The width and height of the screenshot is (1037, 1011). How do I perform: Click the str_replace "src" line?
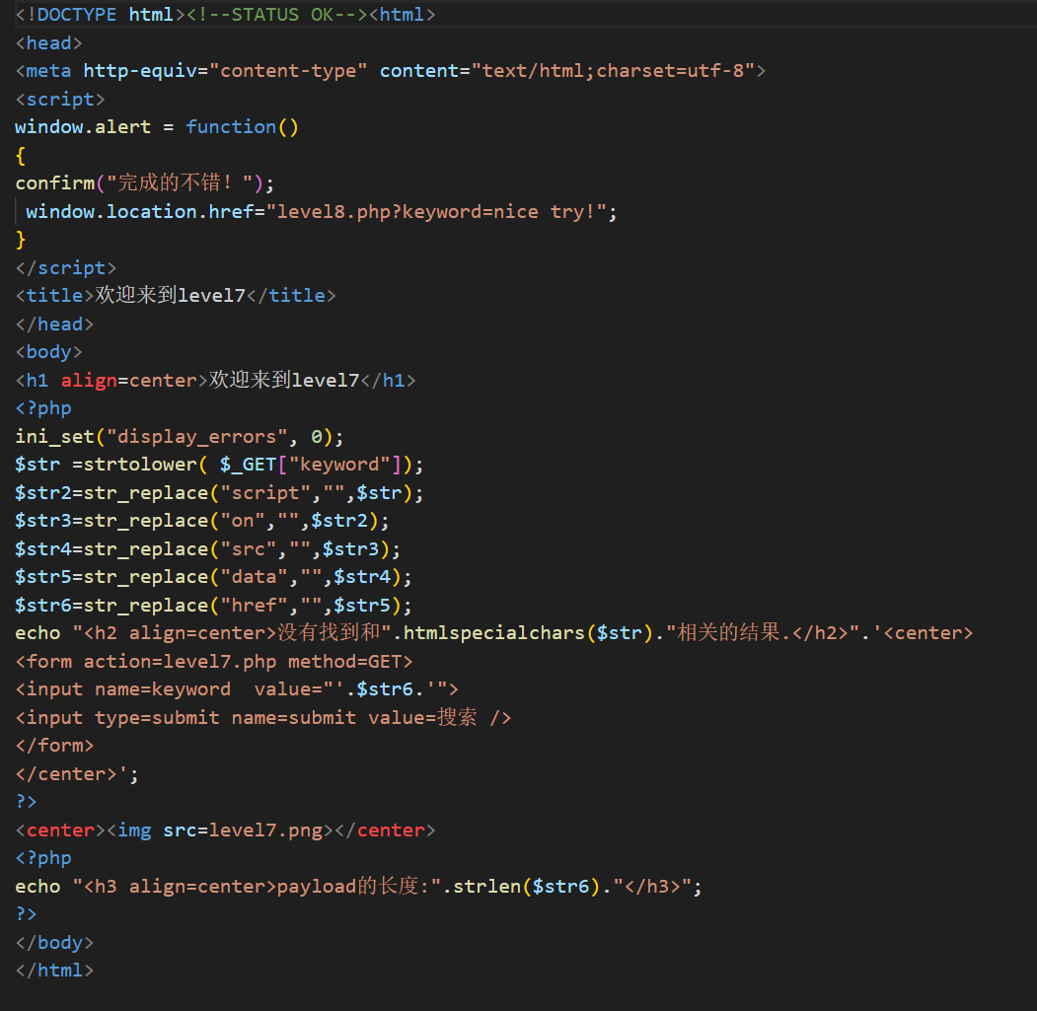click(x=207, y=548)
